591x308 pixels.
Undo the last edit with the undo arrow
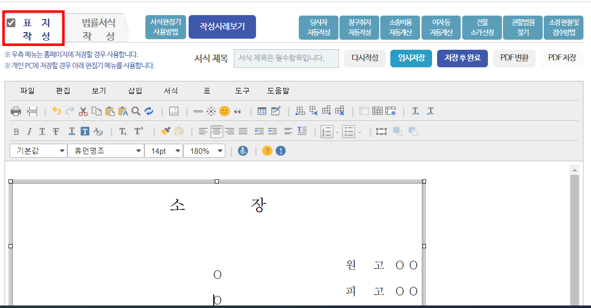[56, 111]
